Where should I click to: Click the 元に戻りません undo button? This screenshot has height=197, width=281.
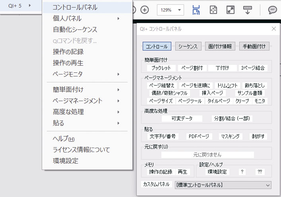207,155
